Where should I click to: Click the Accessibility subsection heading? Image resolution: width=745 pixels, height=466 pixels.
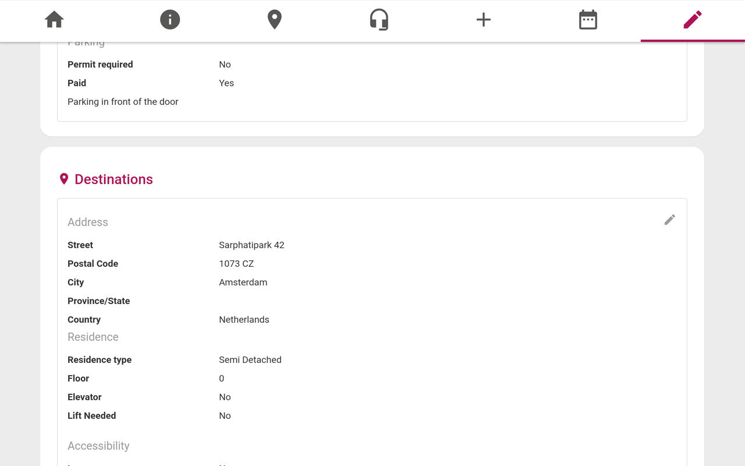[98, 446]
